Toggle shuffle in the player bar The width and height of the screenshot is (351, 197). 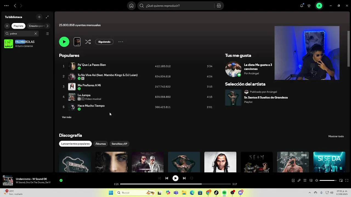(159, 178)
